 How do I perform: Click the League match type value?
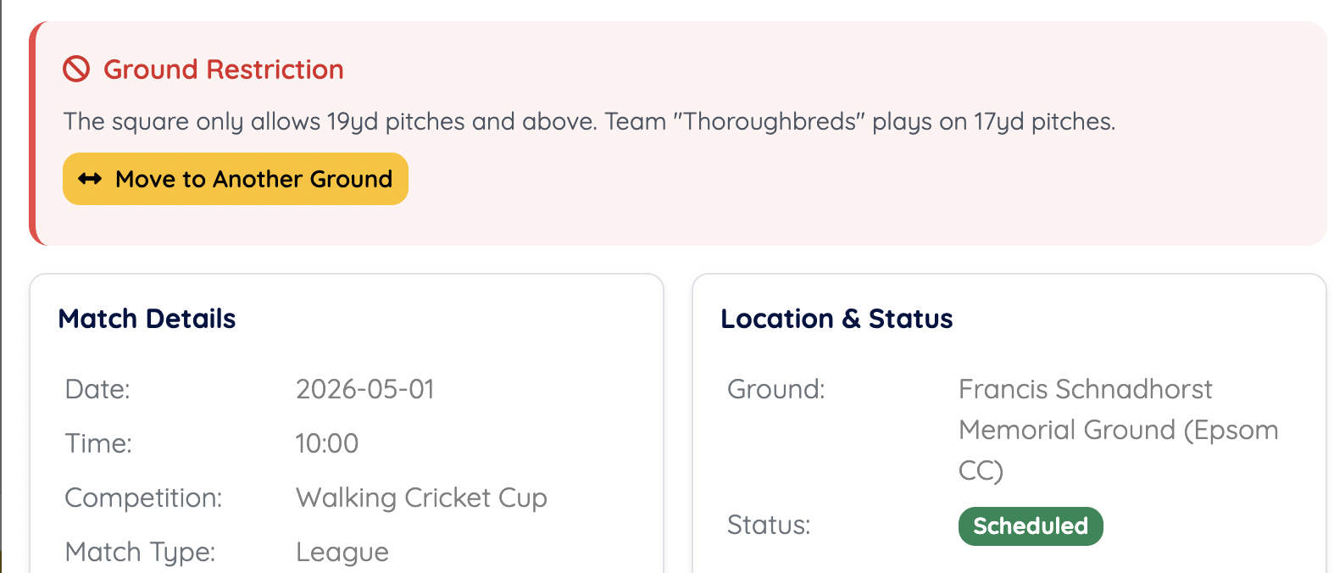click(342, 551)
